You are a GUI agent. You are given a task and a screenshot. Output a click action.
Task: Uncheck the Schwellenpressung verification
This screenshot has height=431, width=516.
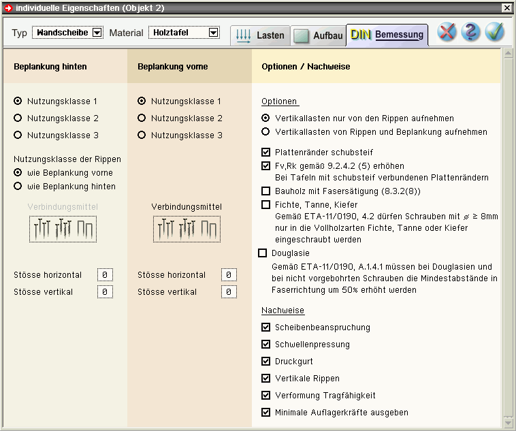tap(266, 345)
